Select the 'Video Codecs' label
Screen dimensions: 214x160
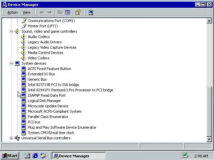point(39,58)
